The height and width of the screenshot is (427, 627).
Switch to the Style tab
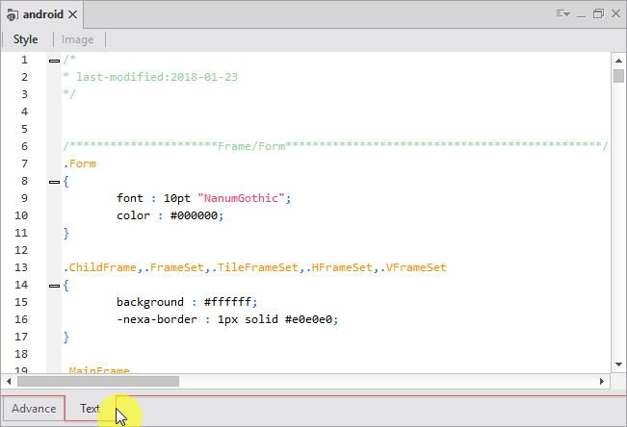point(26,39)
